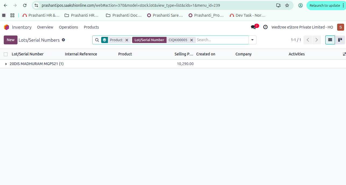Click into the Search input field
Viewport: 346px width, 185px height.
(x=221, y=40)
